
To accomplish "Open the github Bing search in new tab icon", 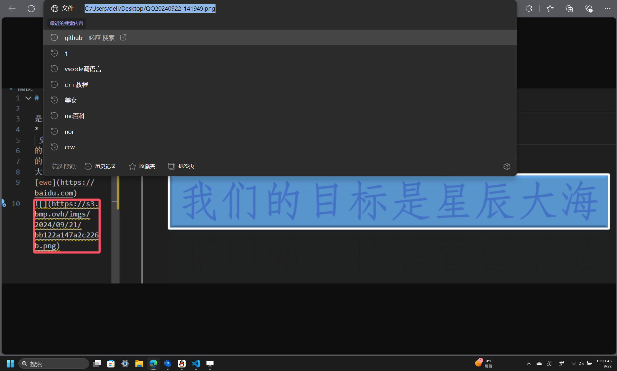I will pyautogui.click(x=123, y=38).
